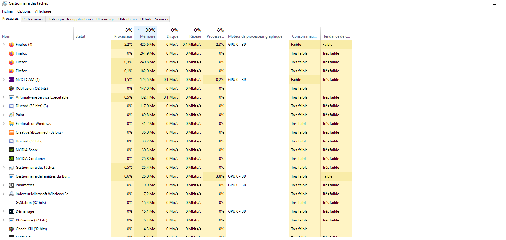
Task: Open the Fichier menu
Action: coord(8,11)
